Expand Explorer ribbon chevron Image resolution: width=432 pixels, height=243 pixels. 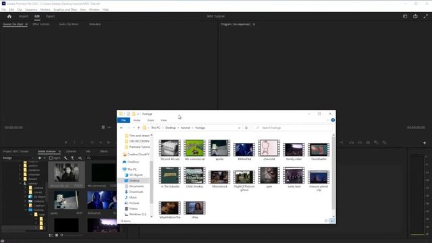[328, 120]
